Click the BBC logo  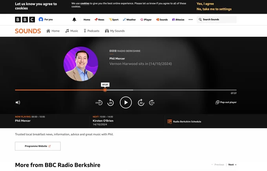tap(25, 20)
